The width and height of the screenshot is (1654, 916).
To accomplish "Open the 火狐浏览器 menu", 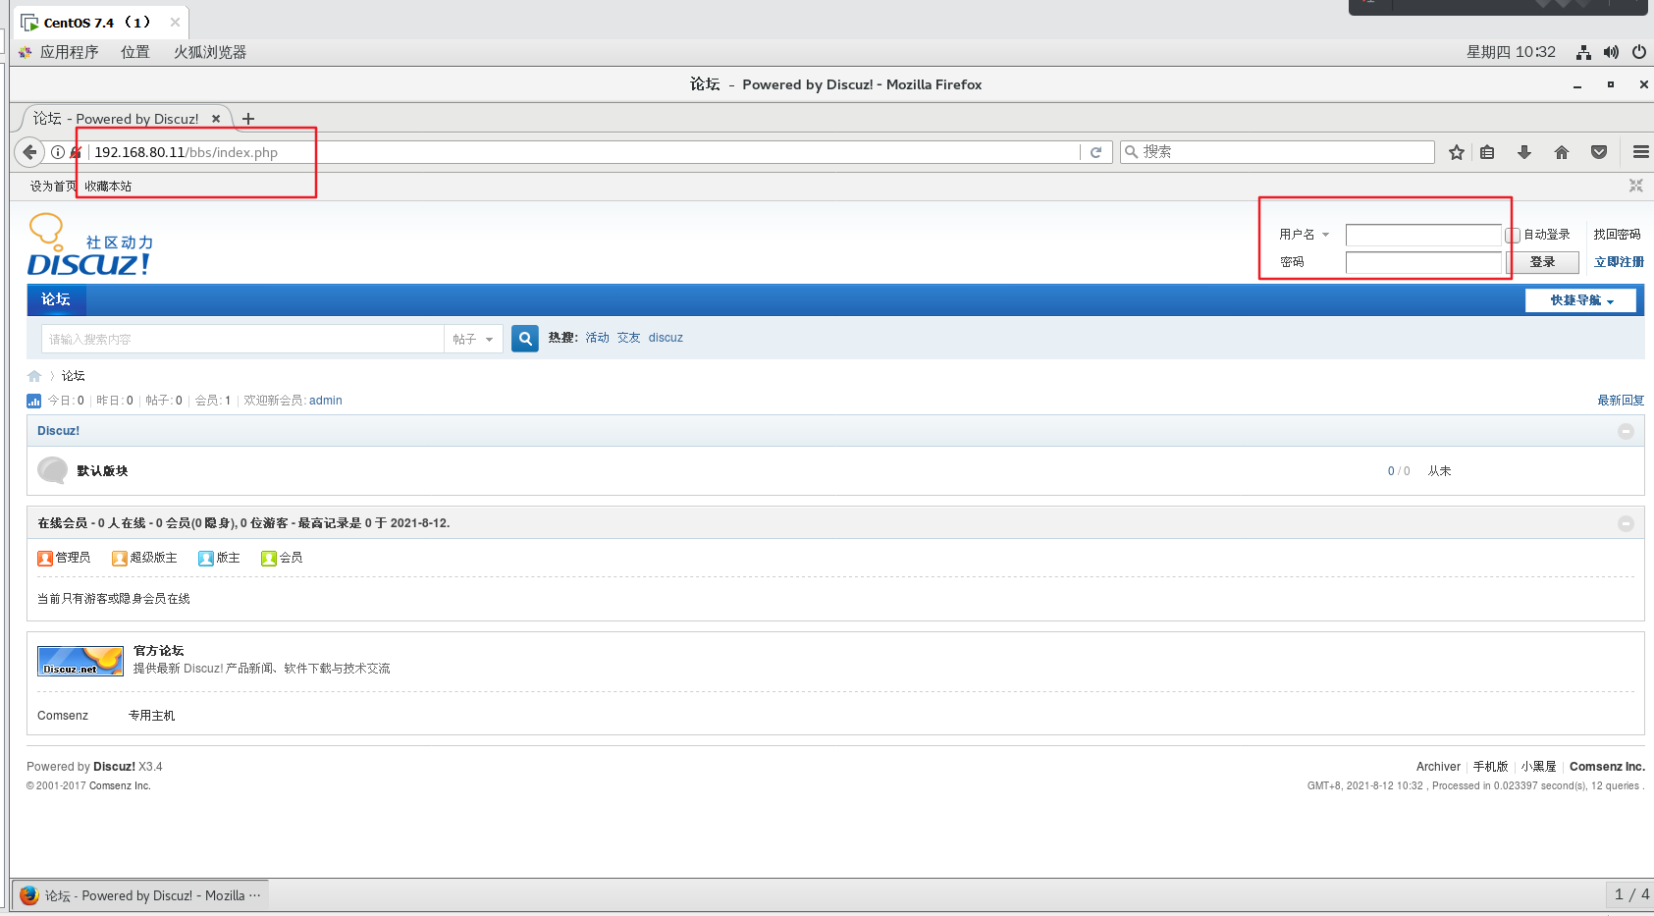I will 210,52.
